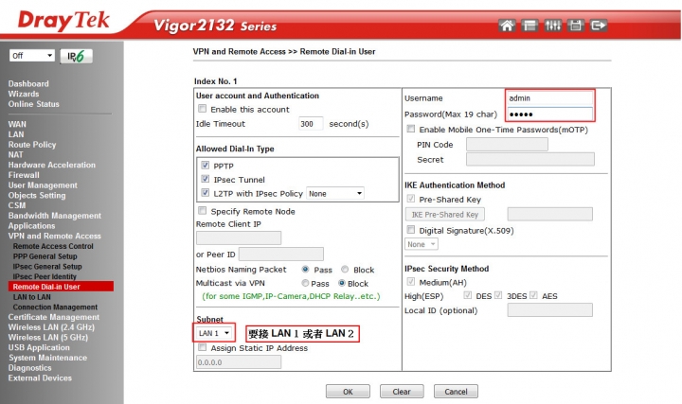Go to Remote Access Control
Screen dimensions: 682x404
pyautogui.click(x=53, y=246)
